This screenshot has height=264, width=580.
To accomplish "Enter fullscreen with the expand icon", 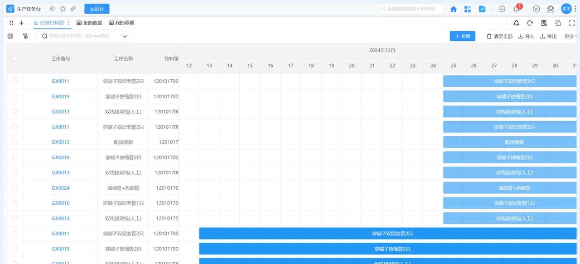I will 572,23.
